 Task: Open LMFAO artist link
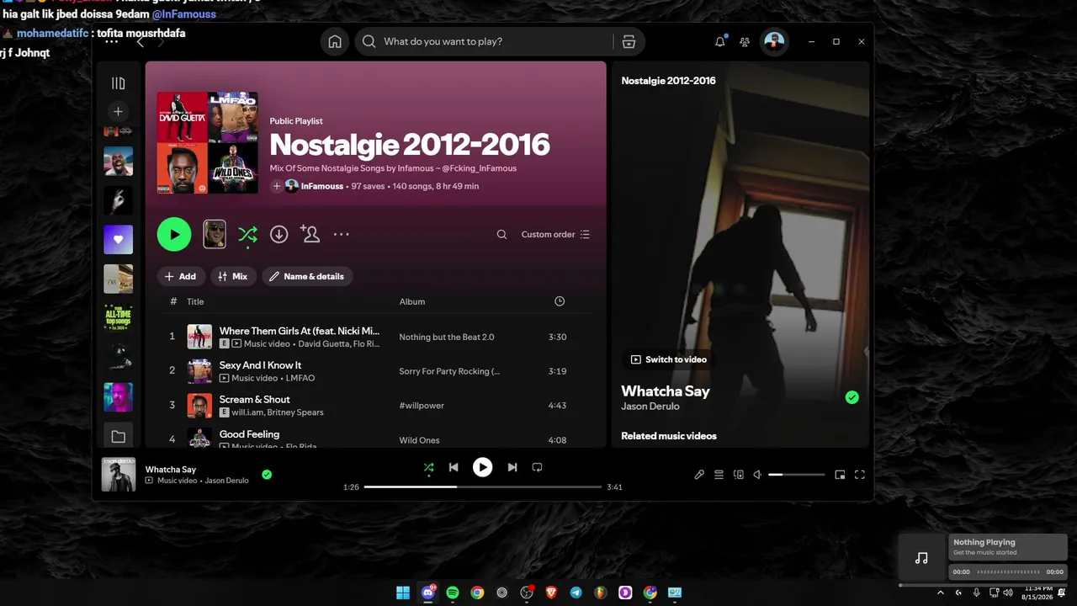click(x=300, y=379)
